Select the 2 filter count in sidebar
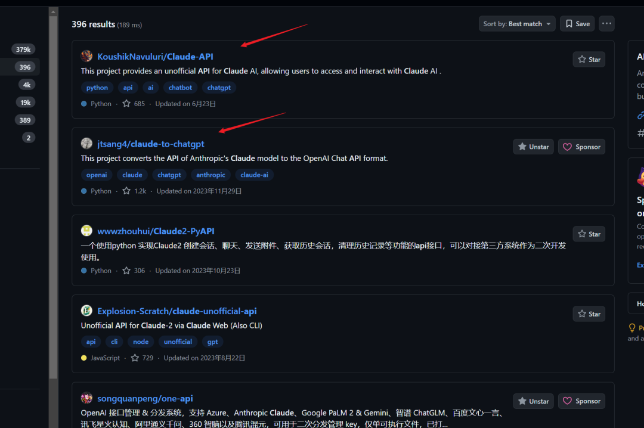This screenshot has height=428, width=644. (x=29, y=138)
